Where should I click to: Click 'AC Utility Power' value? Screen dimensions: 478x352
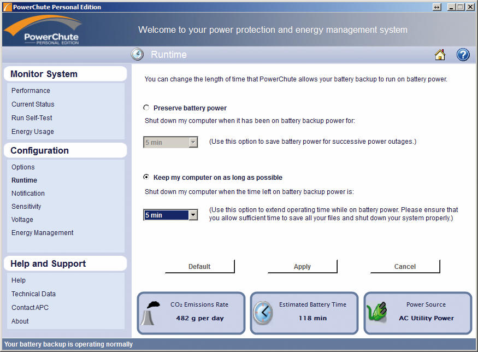pyautogui.click(x=426, y=318)
